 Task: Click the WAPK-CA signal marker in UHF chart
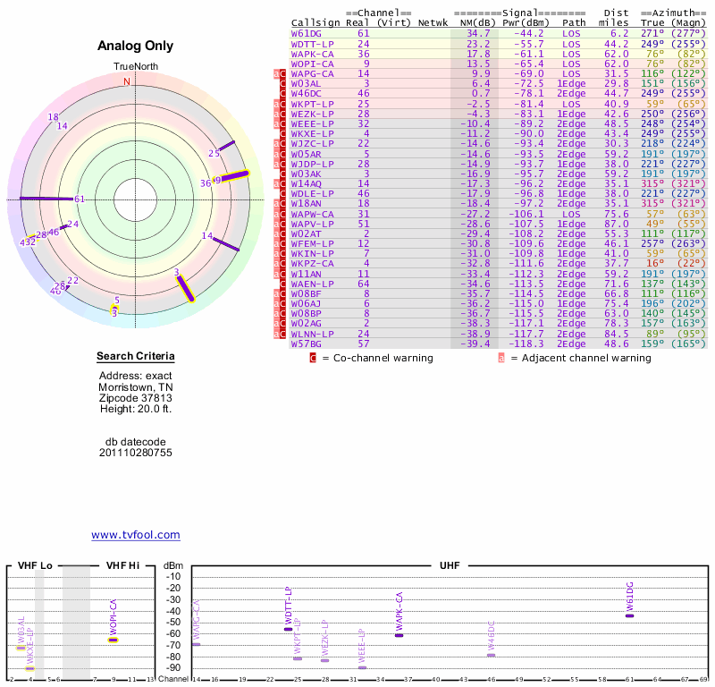coord(399,634)
